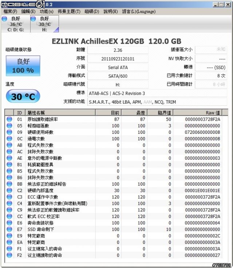Click status icon of attribute C4
The width and height of the screenshot is (233, 268).
point(9,203)
